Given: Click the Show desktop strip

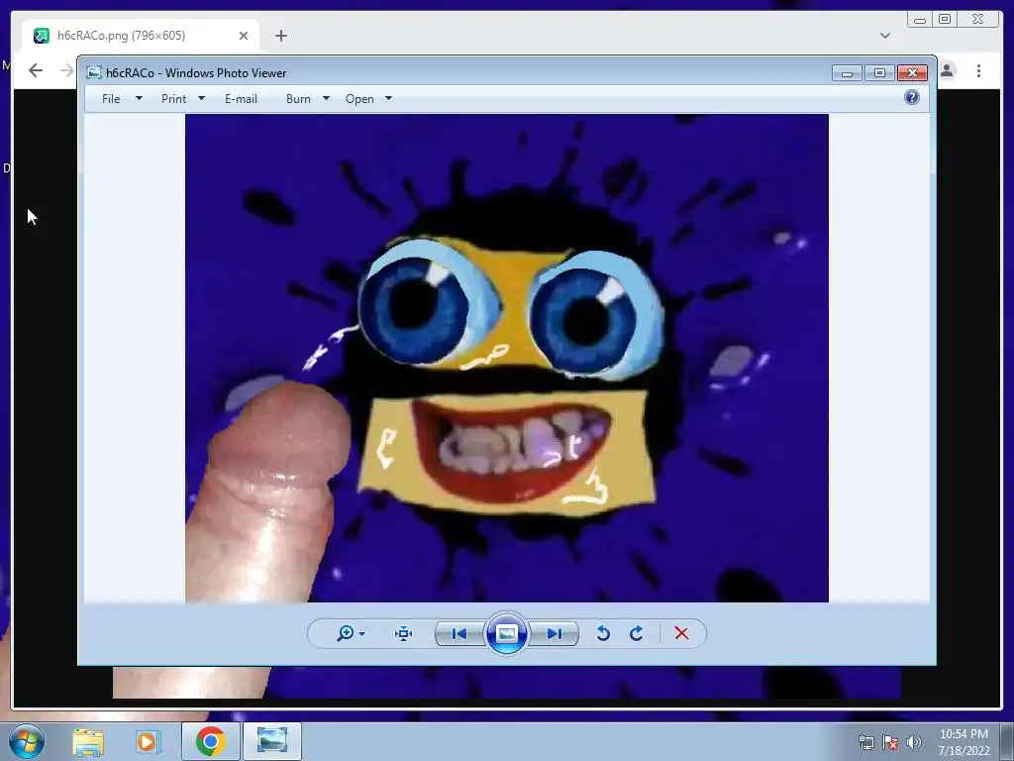Looking at the screenshot, I should tap(1007, 741).
